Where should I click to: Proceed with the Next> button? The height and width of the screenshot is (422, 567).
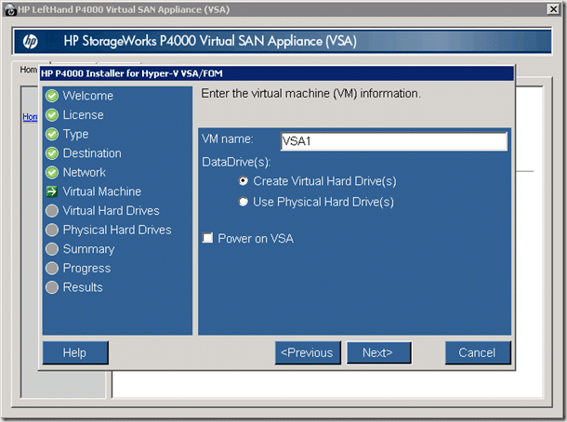point(378,352)
